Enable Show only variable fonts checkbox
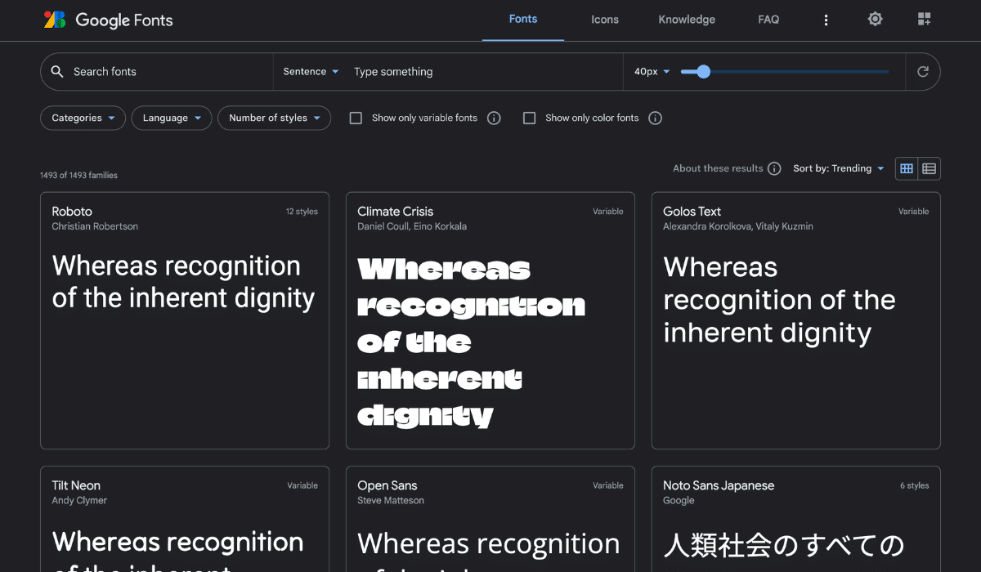 coord(356,118)
